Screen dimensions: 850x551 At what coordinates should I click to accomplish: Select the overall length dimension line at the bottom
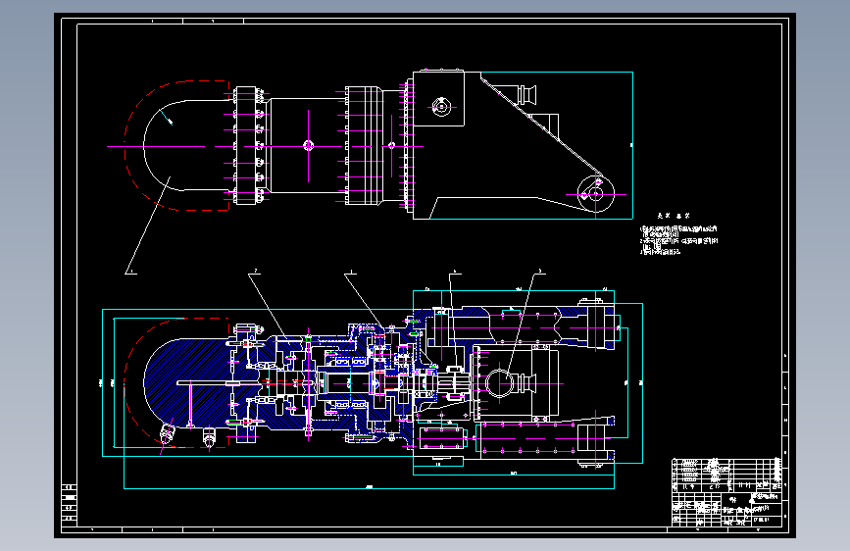(370, 488)
